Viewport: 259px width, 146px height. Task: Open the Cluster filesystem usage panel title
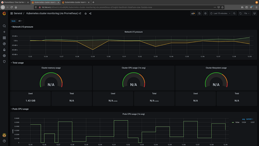pyautogui.click(x=216, y=68)
